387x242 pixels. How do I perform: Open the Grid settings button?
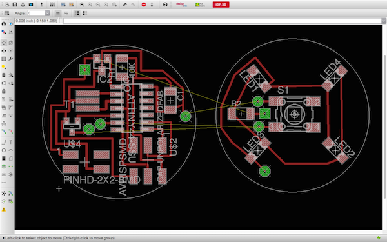click(x=6, y=13)
